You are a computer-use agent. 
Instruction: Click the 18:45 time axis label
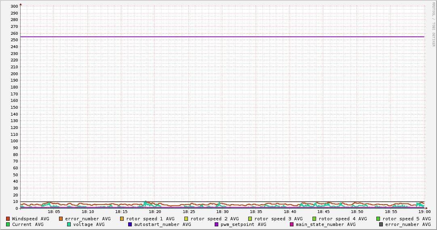(x=323, y=211)
